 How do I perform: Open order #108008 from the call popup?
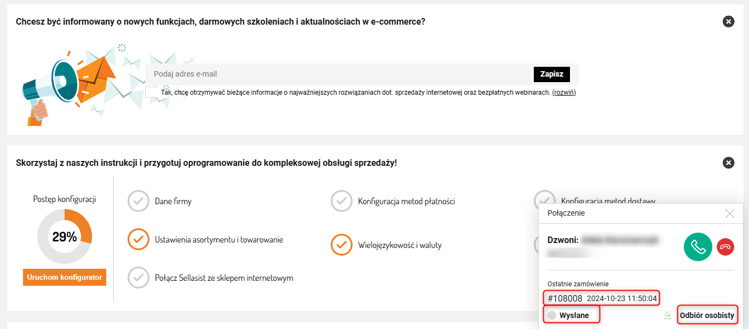coord(565,298)
